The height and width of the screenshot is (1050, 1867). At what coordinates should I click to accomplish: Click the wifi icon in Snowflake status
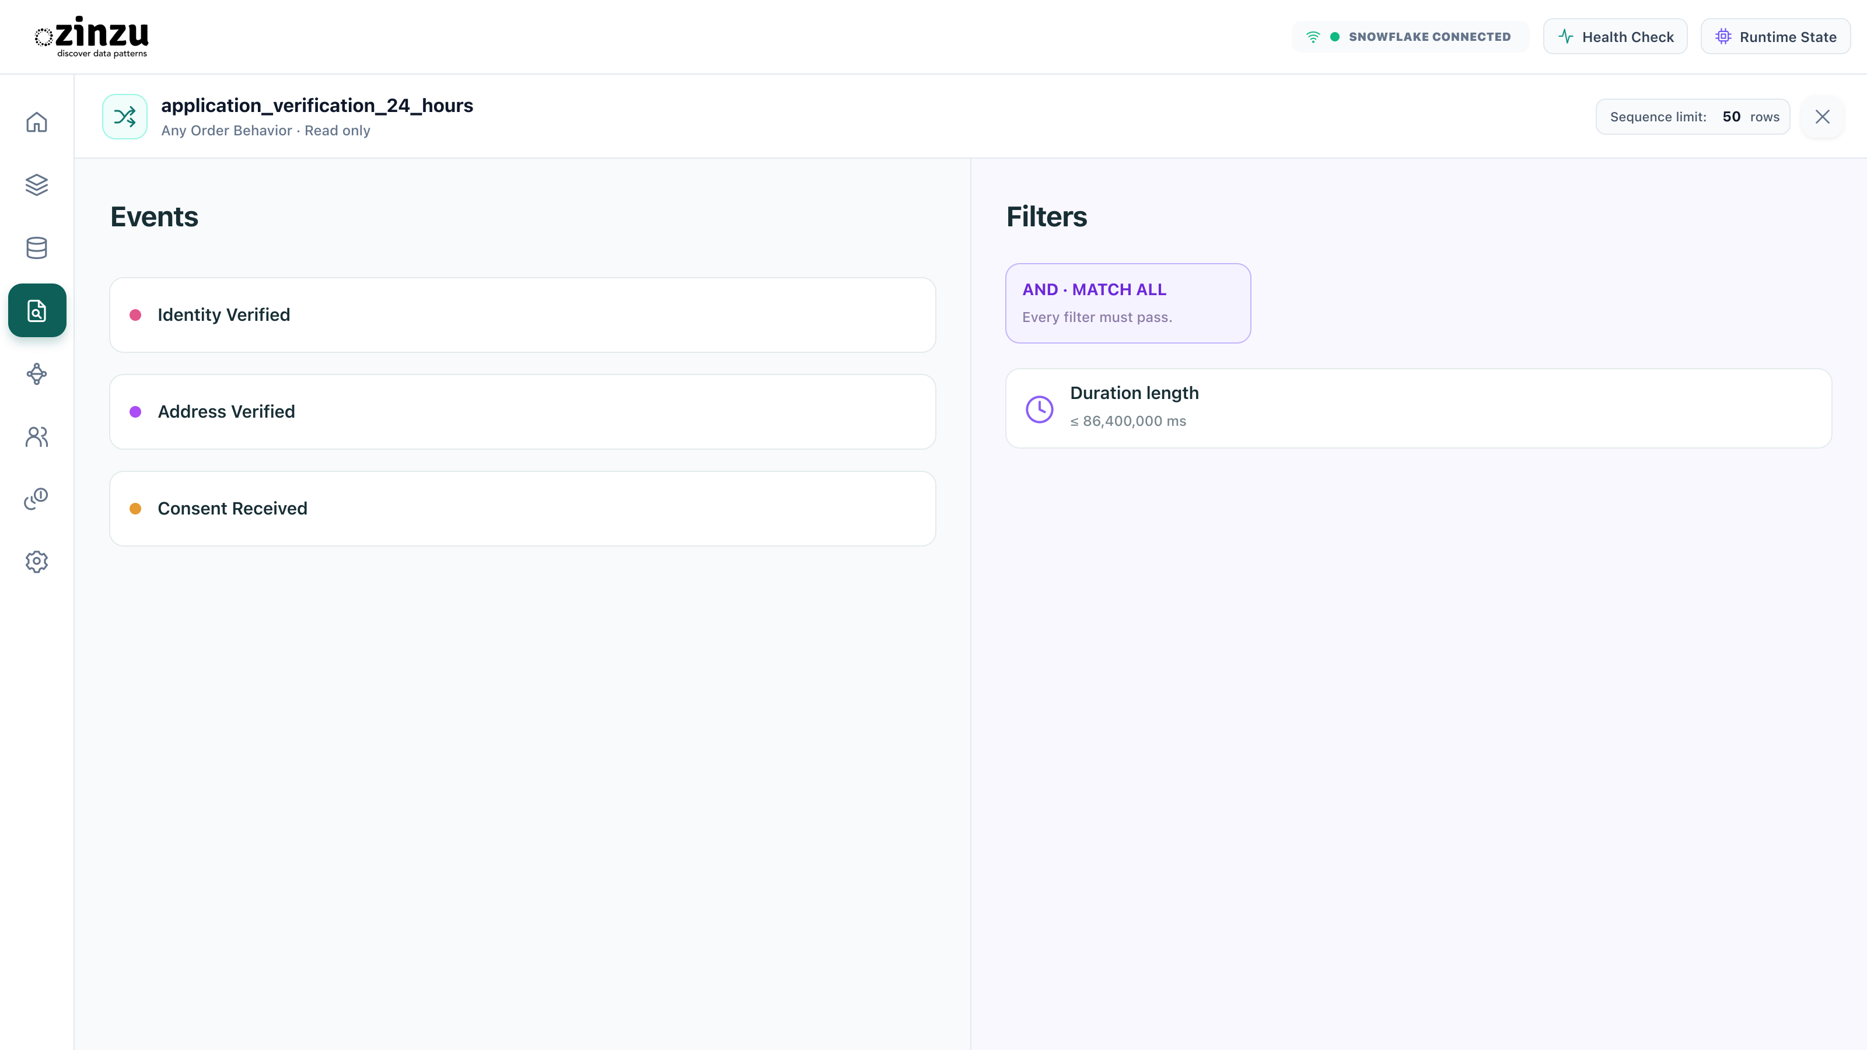[1313, 37]
